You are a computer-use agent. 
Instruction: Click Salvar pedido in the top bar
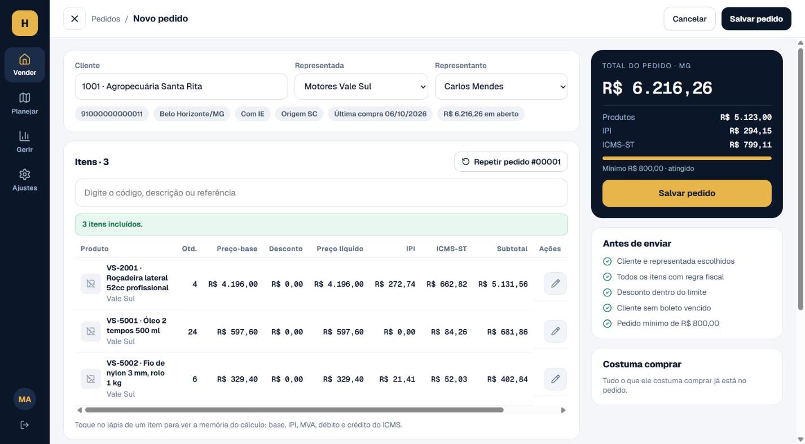click(x=756, y=19)
